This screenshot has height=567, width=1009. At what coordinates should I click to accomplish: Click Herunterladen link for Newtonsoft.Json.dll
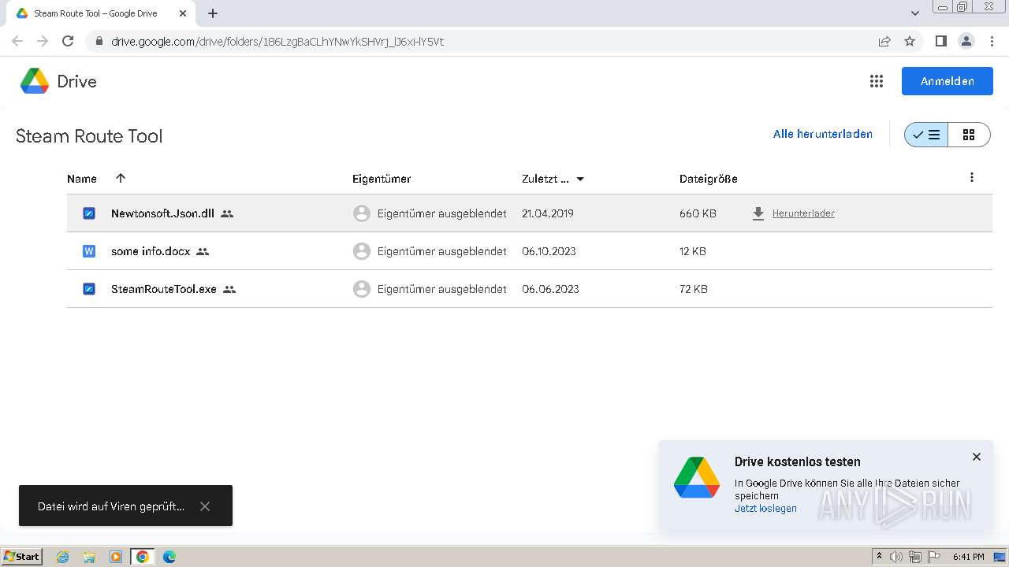(x=803, y=213)
